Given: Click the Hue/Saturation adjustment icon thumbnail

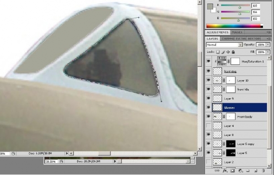Looking at the screenshot, I should pyautogui.click(x=222, y=61).
